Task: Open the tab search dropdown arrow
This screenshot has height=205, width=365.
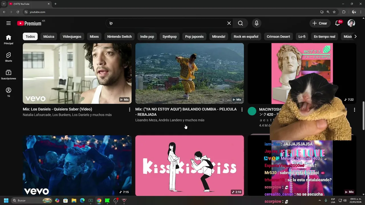Action: coord(4,4)
